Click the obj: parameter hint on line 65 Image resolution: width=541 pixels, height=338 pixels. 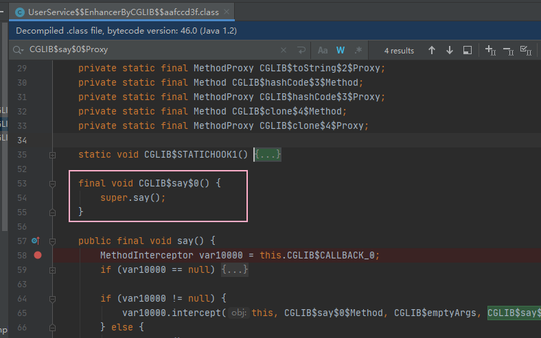point(238,313)
